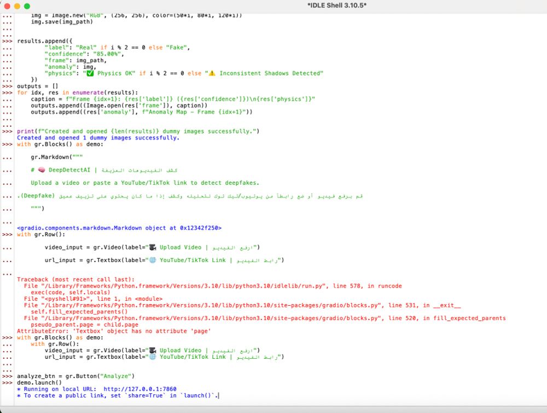
Task: Click 'Traceback (most recent call last):' line
Action: pos(75,280)
